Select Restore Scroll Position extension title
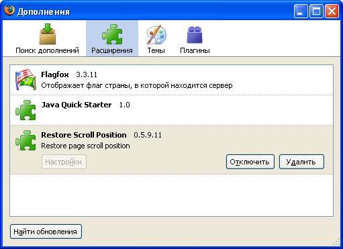 tap(84, 135)
